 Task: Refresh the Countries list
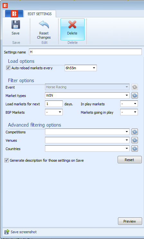(x=135, y=148)
